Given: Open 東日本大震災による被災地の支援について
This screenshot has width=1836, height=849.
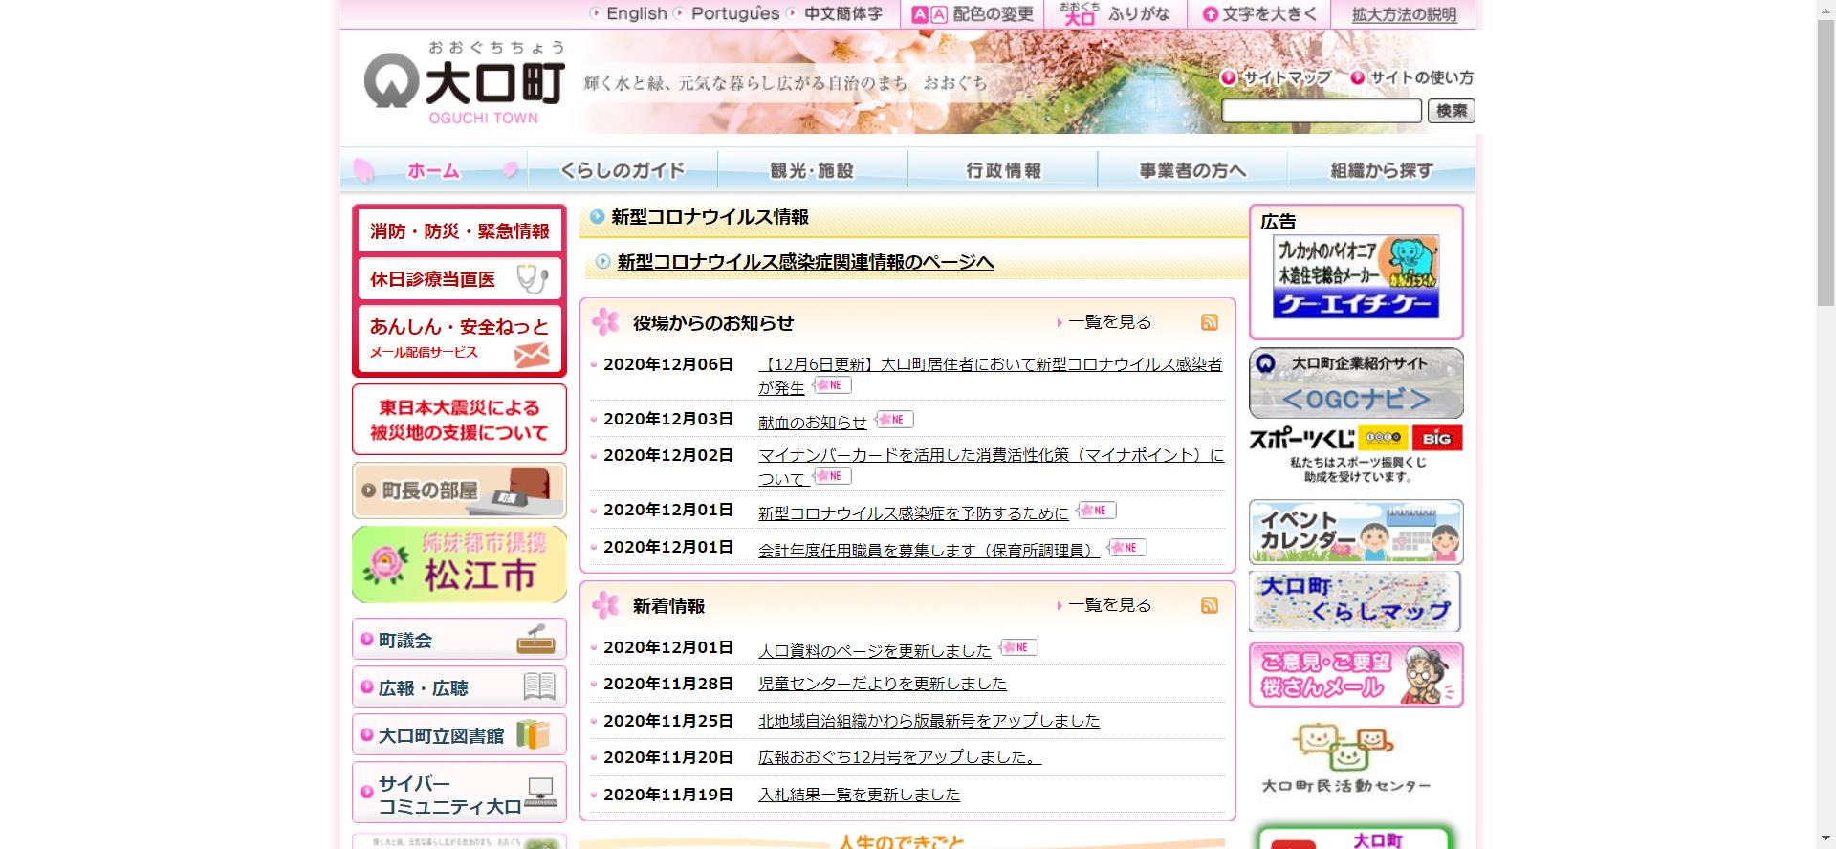Looking at the screenshot, I should click(459, 420).
